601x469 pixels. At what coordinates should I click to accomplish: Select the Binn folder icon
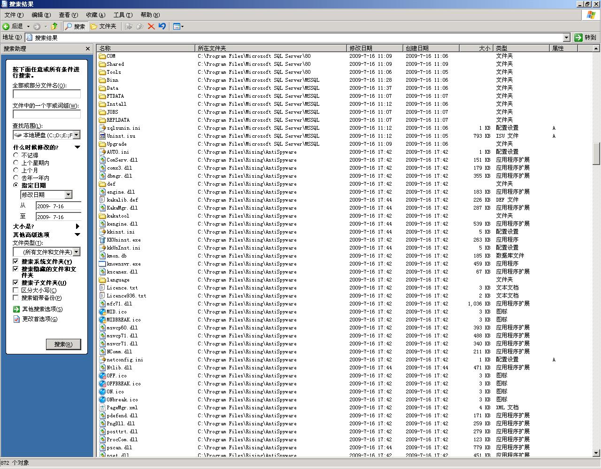click(102, 80)
